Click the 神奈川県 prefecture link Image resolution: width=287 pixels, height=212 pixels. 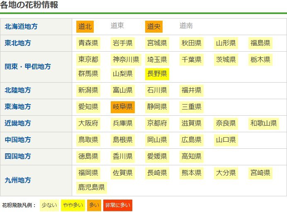[x=126, y=60]
